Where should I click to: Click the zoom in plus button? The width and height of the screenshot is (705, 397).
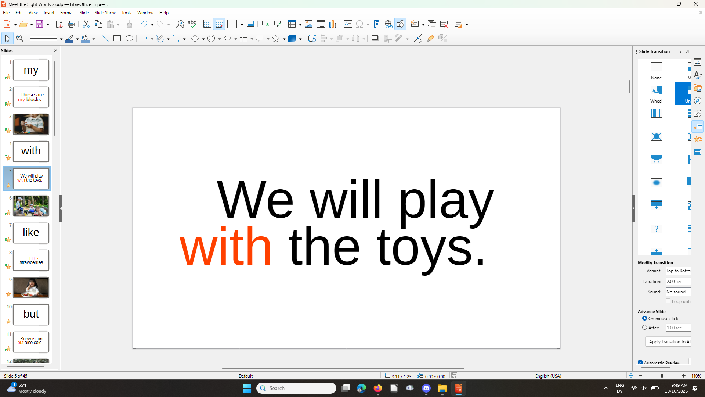click(684, 376)
